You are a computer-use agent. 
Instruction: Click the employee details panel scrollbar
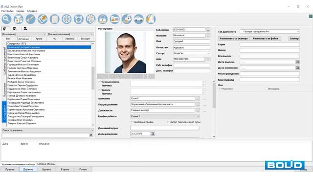(214, 109)
